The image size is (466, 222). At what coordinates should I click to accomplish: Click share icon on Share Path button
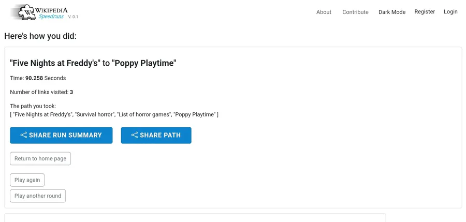click(x=135, y=135)
